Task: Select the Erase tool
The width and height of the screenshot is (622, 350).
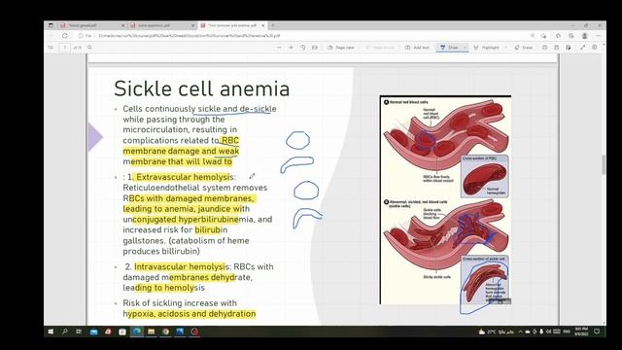Action: coord(524,48)
